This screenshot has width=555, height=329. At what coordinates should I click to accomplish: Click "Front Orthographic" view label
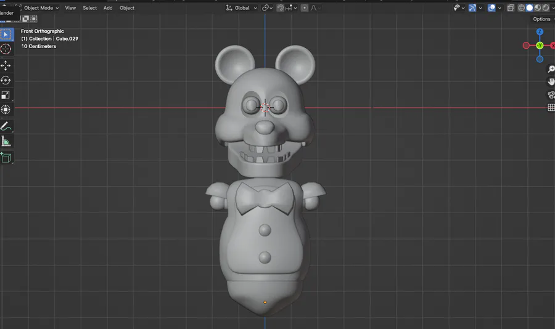coord(42,31)
